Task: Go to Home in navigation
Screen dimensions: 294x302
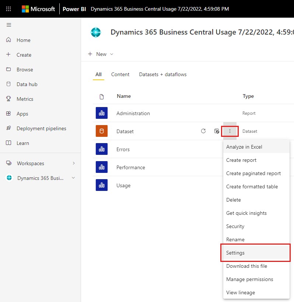Action: coord(24,40)
